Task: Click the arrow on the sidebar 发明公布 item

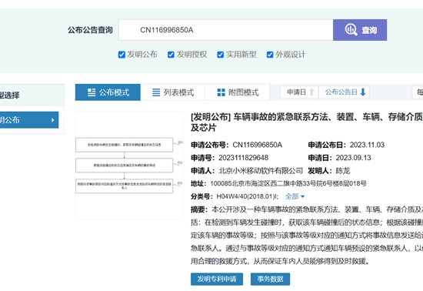Action: 53,120
